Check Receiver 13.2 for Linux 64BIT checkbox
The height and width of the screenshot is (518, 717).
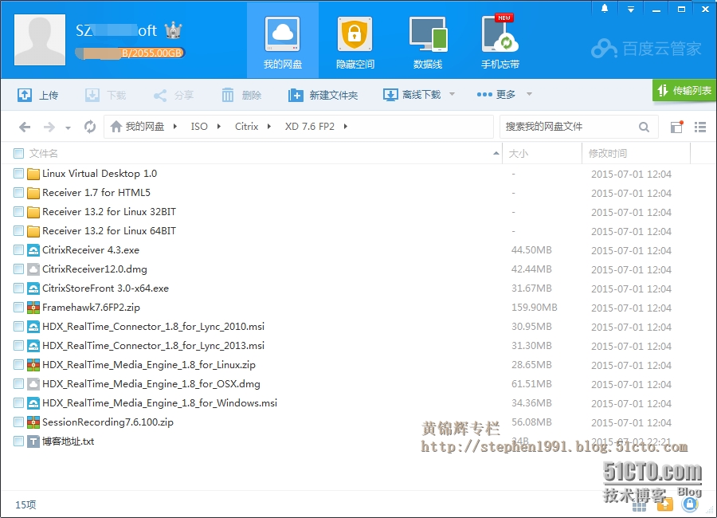[x=19, y=231]
